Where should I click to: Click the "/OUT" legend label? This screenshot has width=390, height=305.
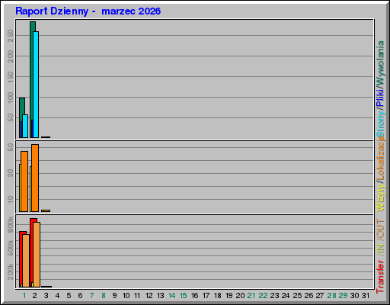pyautogui.click(x=380, y=230)
